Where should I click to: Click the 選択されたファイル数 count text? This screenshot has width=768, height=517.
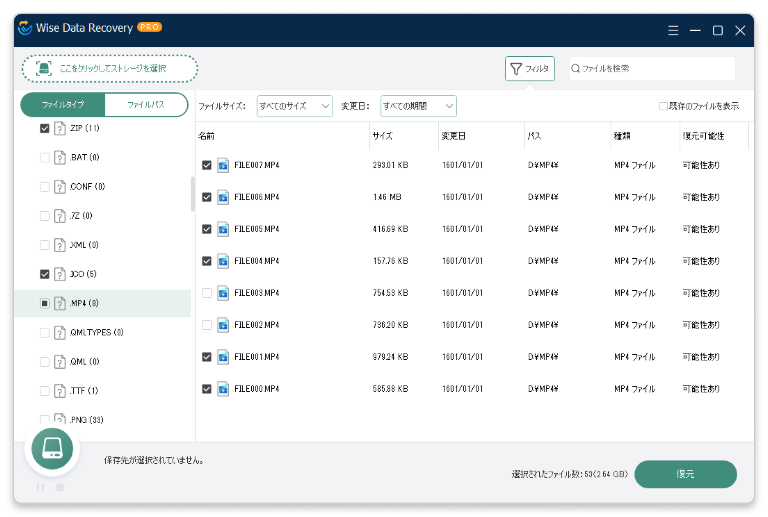point(570,474)
